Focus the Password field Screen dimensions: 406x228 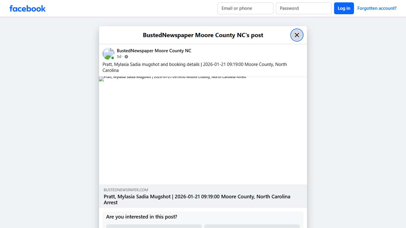pyautogui.click(x=303, y=8)
